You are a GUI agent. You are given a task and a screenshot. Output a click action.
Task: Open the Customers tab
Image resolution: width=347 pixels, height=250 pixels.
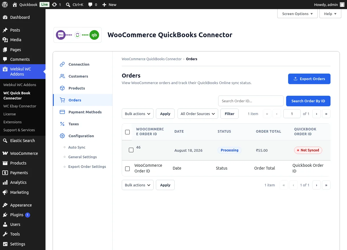[83, 76]
